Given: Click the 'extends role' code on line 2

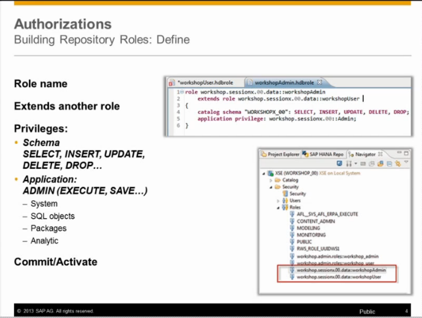Looking at the screenshot, I should coord(216,99).
